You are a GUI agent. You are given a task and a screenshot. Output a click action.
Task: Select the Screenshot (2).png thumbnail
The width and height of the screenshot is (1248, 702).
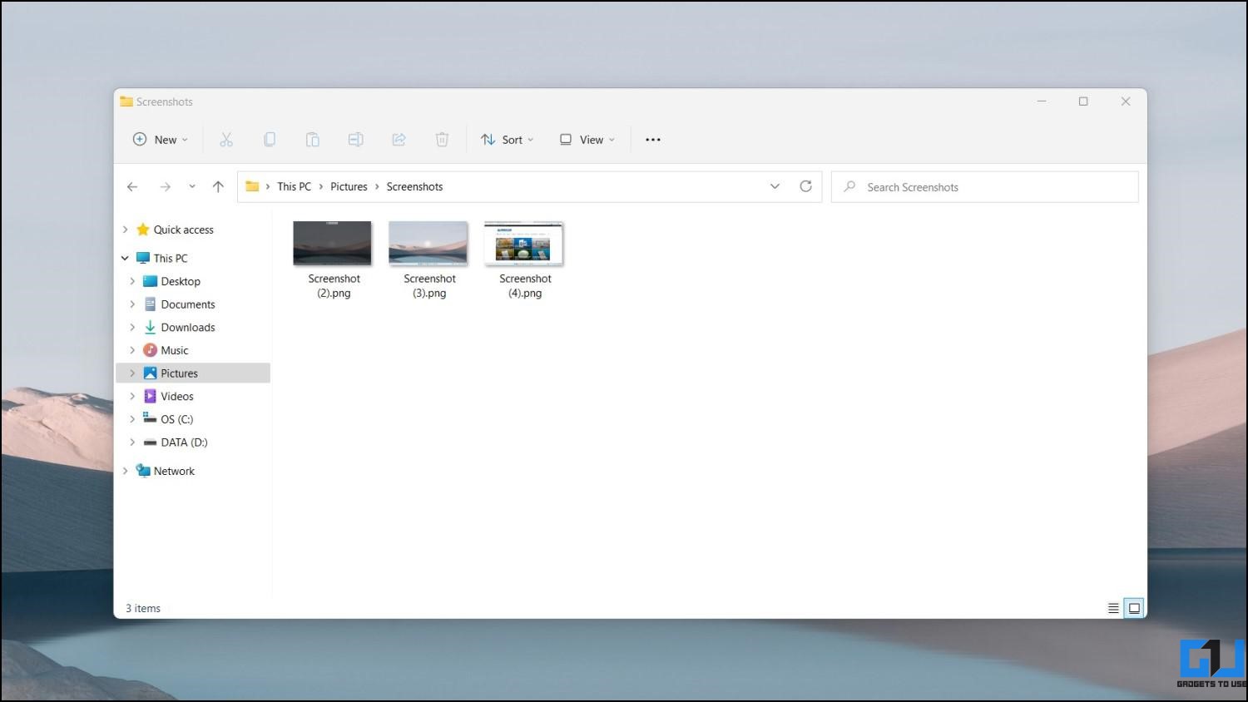[333, 243]
